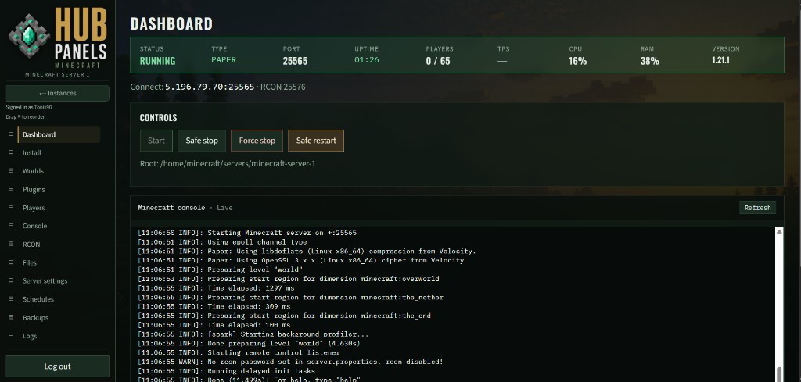
Task: Grab the reorder handle beside Dashboard
Action: click(x=11, y=134)
